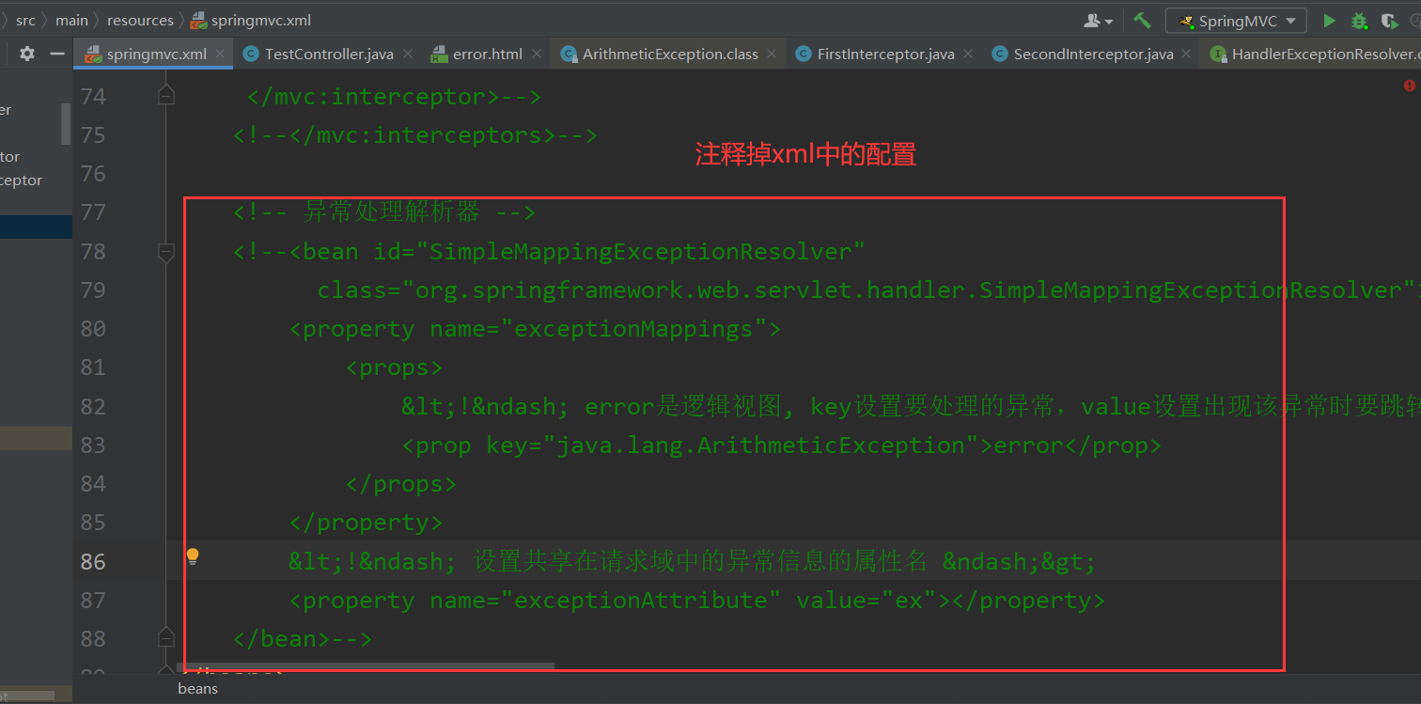Close the TestController.java tab
Viewport: 1421px width, 704px height.
[408, 54]
